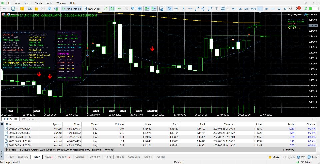Switch to the M15 timeframe
The image size is (320, 164).
(x=247, y=9)
